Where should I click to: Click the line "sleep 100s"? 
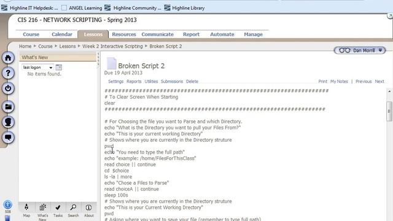[116, 195]
